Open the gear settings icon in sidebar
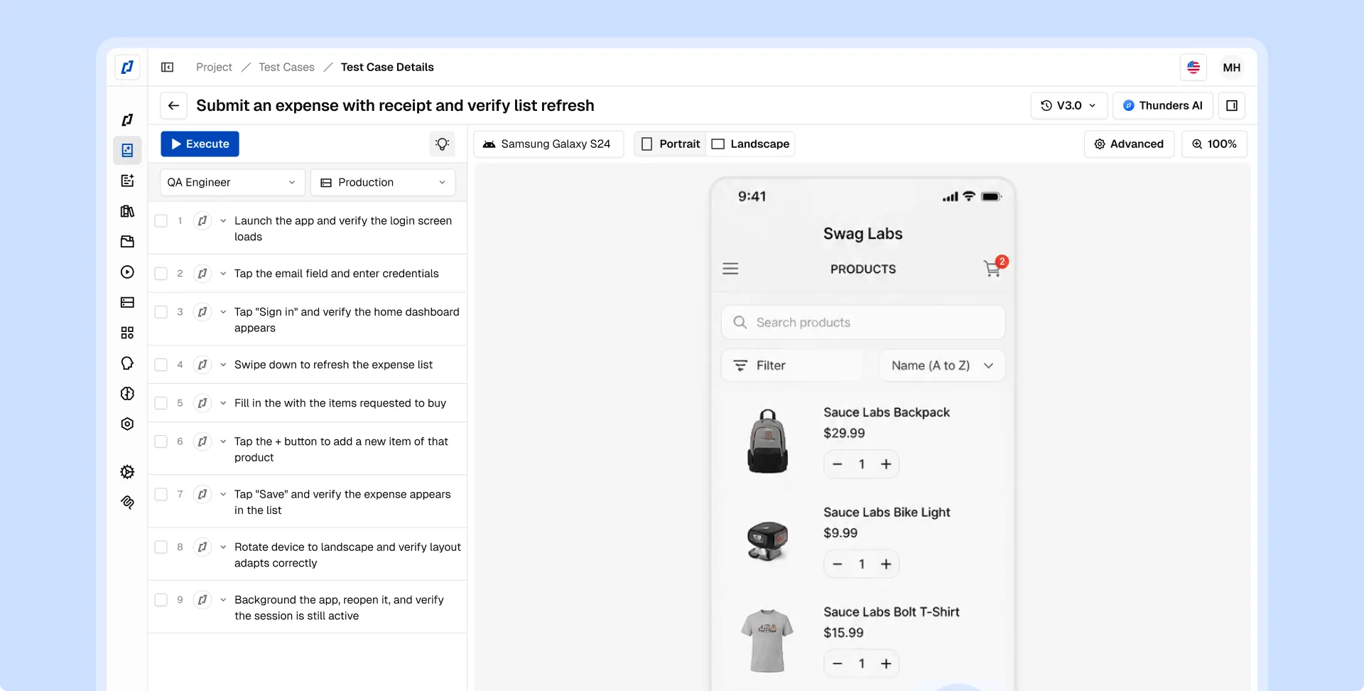The image size is (1364, 691). tap(127, 471)
